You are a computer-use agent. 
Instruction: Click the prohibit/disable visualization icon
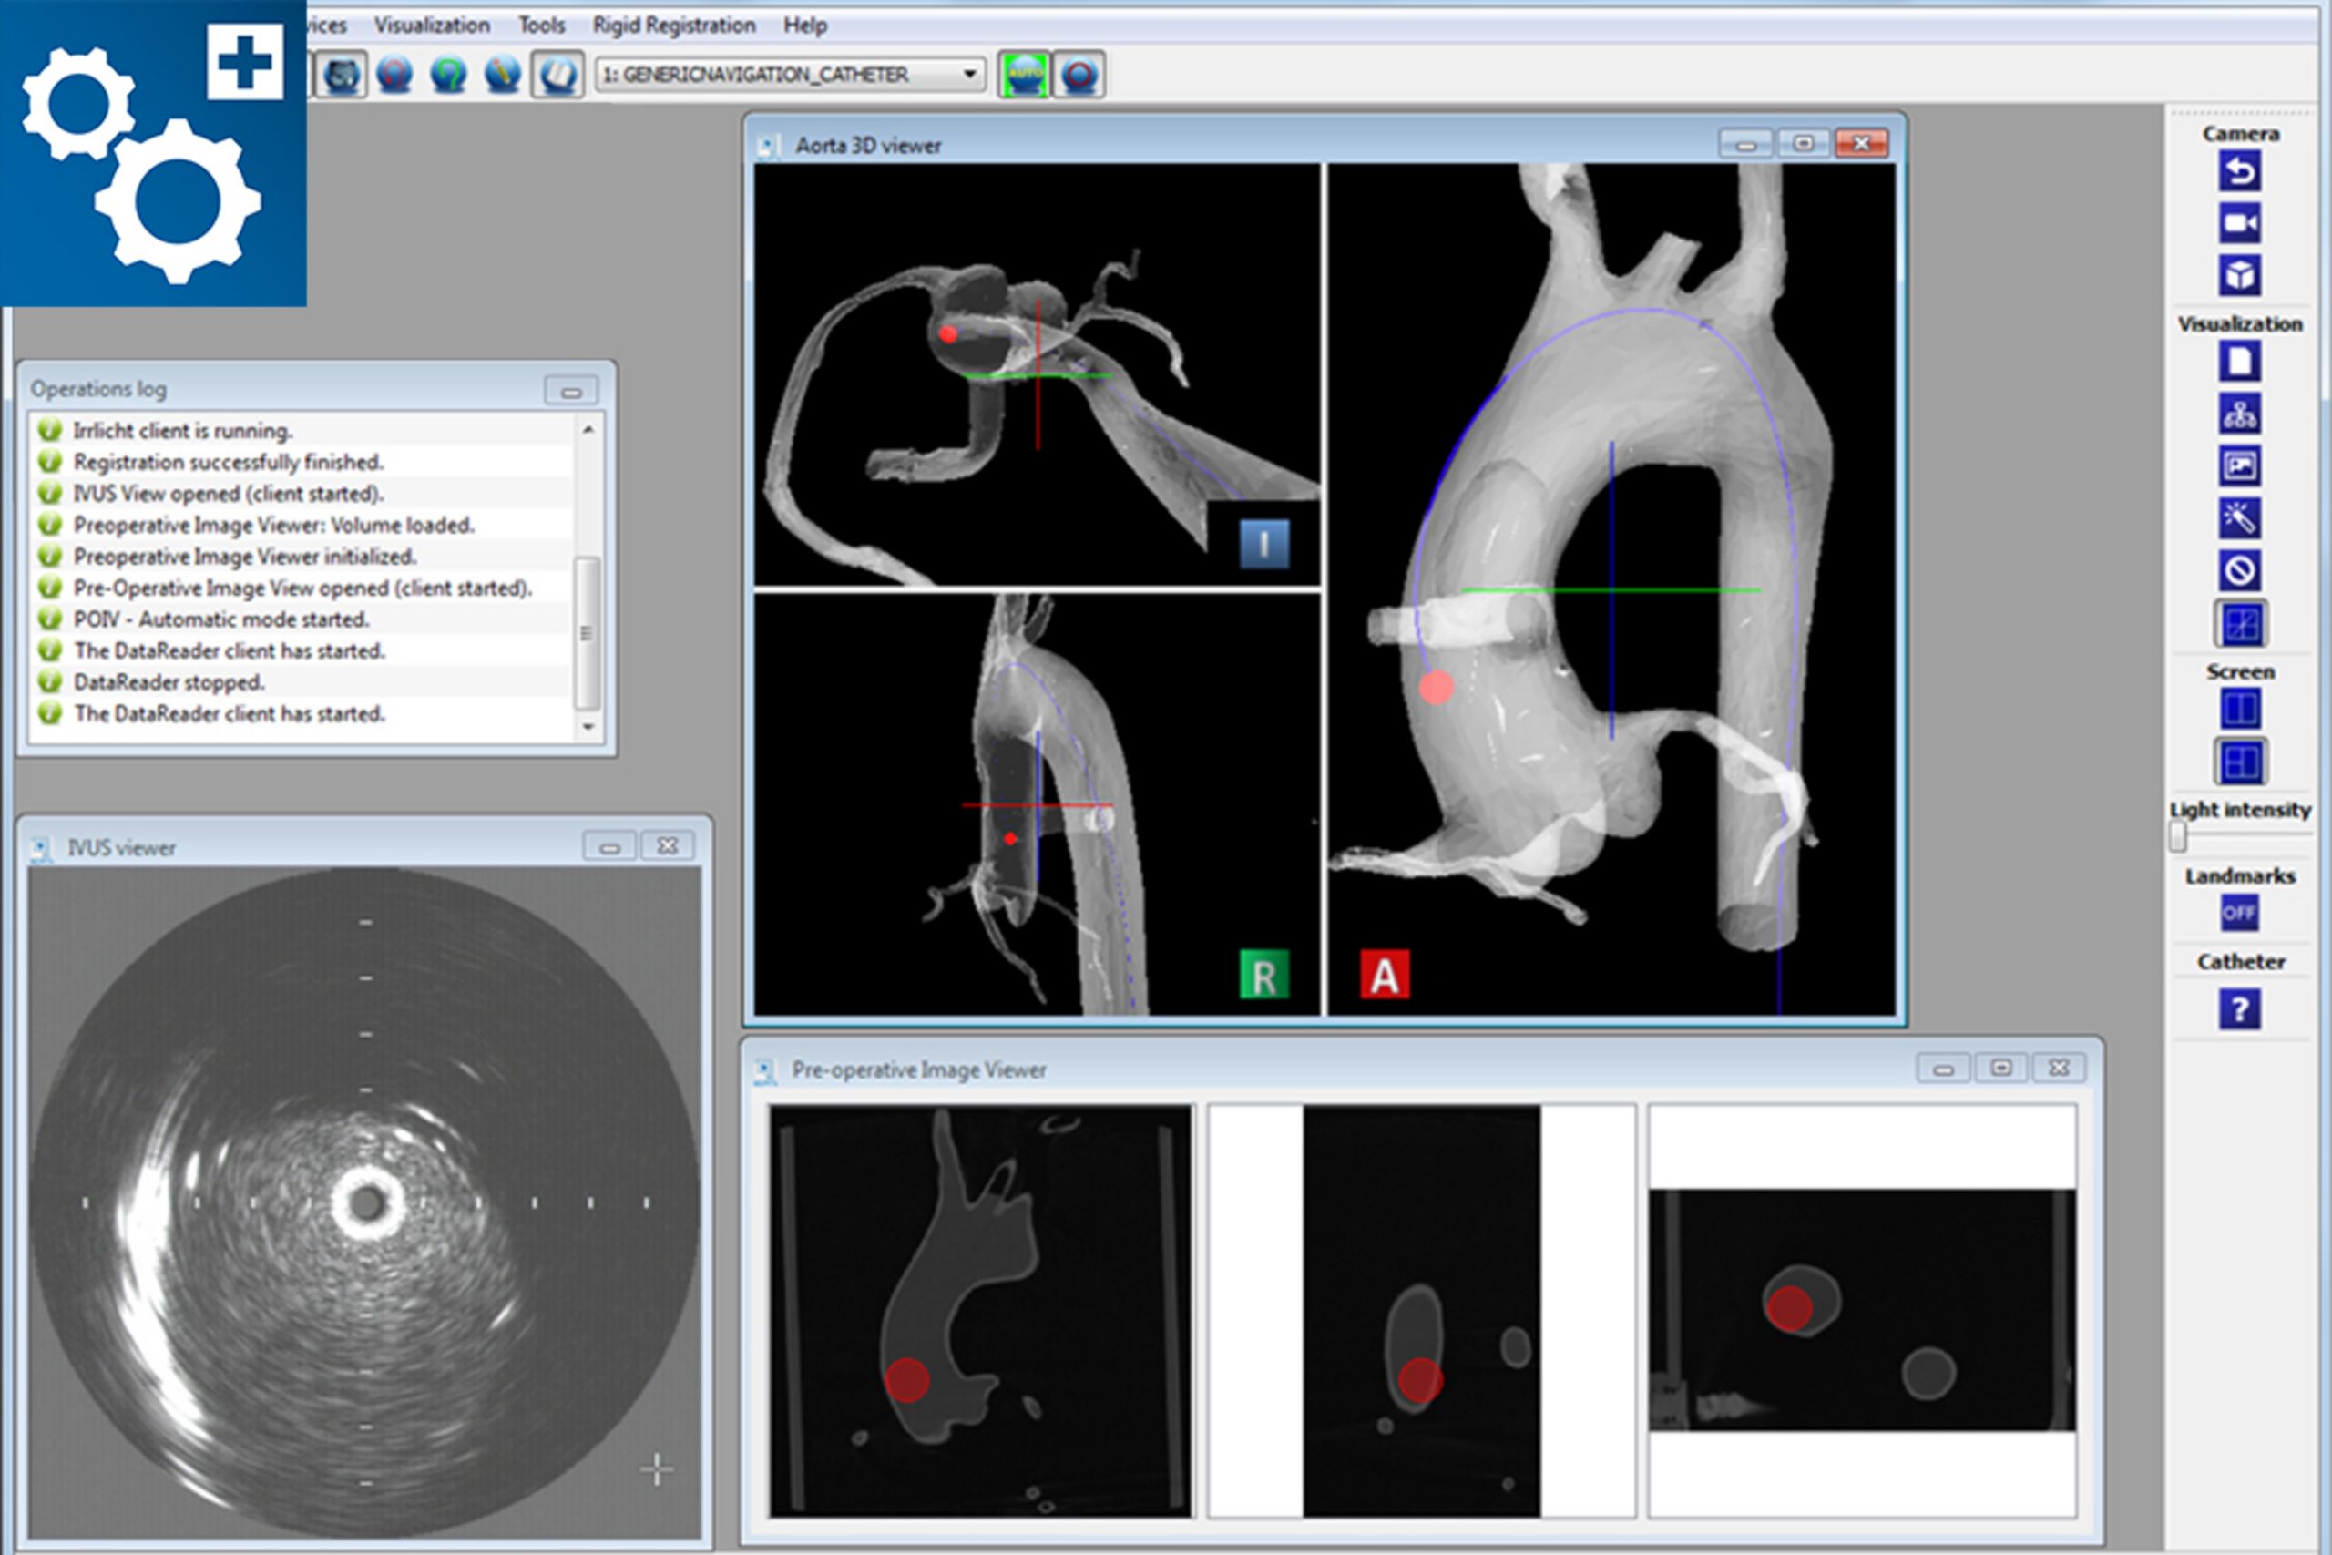coord(2242,570)
